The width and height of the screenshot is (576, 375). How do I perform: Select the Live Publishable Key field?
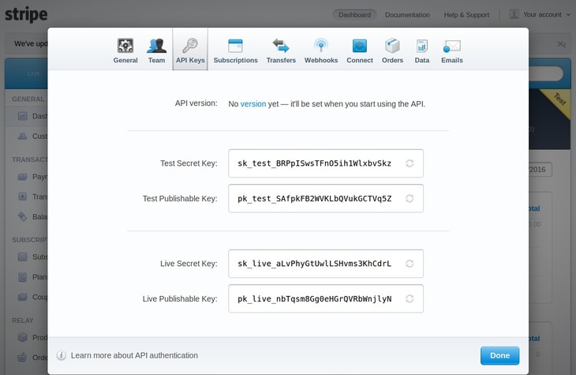pos(326,299)
